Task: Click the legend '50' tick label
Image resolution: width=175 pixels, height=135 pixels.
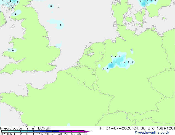Action: click(x=85, y=134)
